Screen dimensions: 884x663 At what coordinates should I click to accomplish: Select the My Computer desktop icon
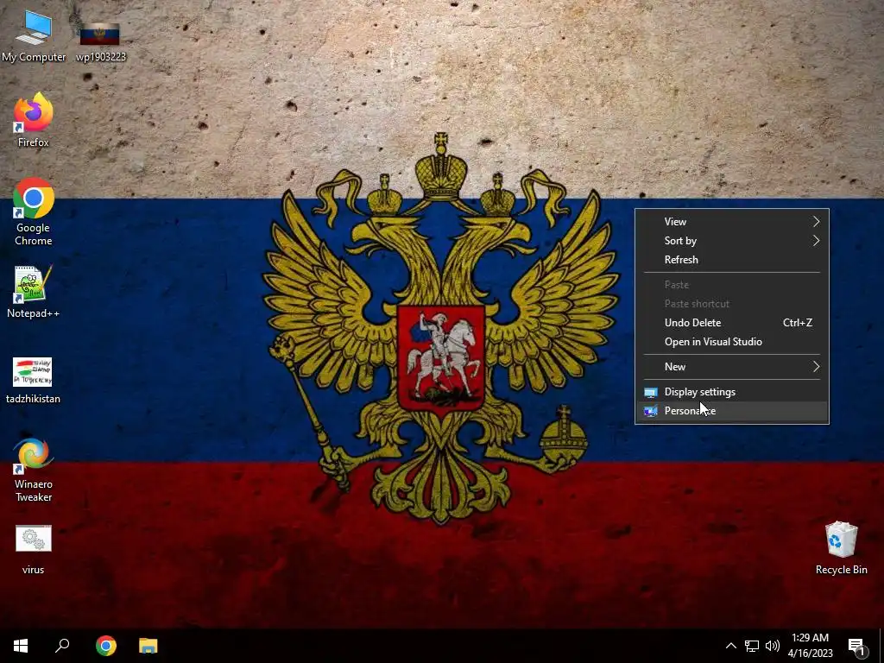pos(34,36)
